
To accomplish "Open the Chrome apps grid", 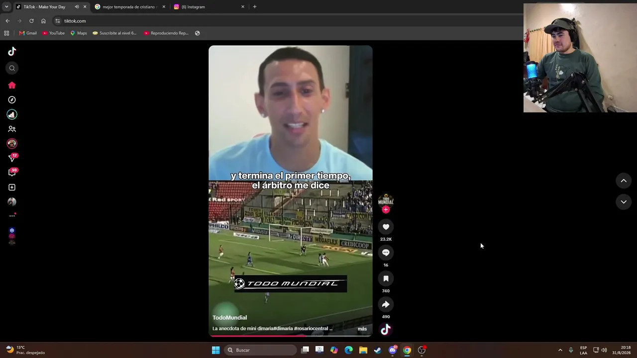I will click(6, 33).
